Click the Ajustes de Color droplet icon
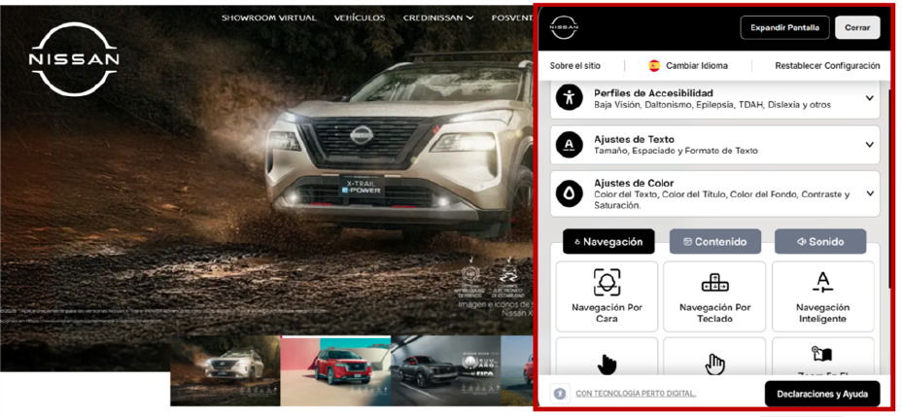The height and width of the screenshot is (417, 902). coord(569,193)
